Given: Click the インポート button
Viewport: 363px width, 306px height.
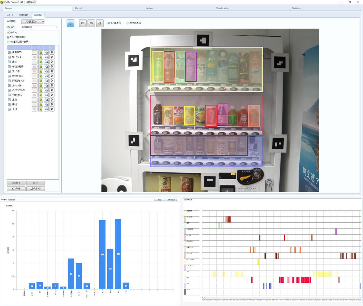Looking at the screenshot, I should coord(16,189).
